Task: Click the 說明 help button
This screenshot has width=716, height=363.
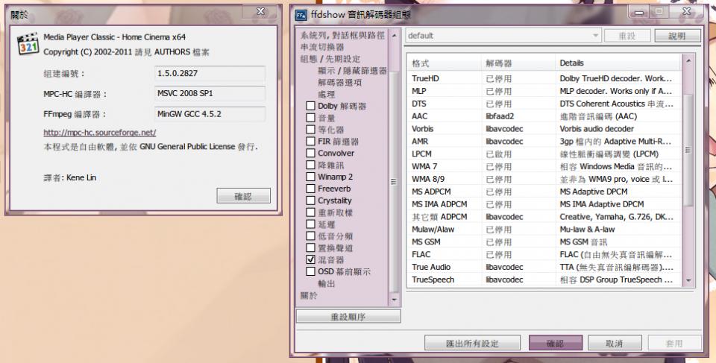Action: point(678,36)
